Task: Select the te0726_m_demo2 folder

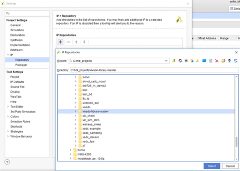Action: point(94,85)
